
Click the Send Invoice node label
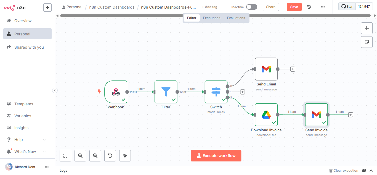point(316,130)
